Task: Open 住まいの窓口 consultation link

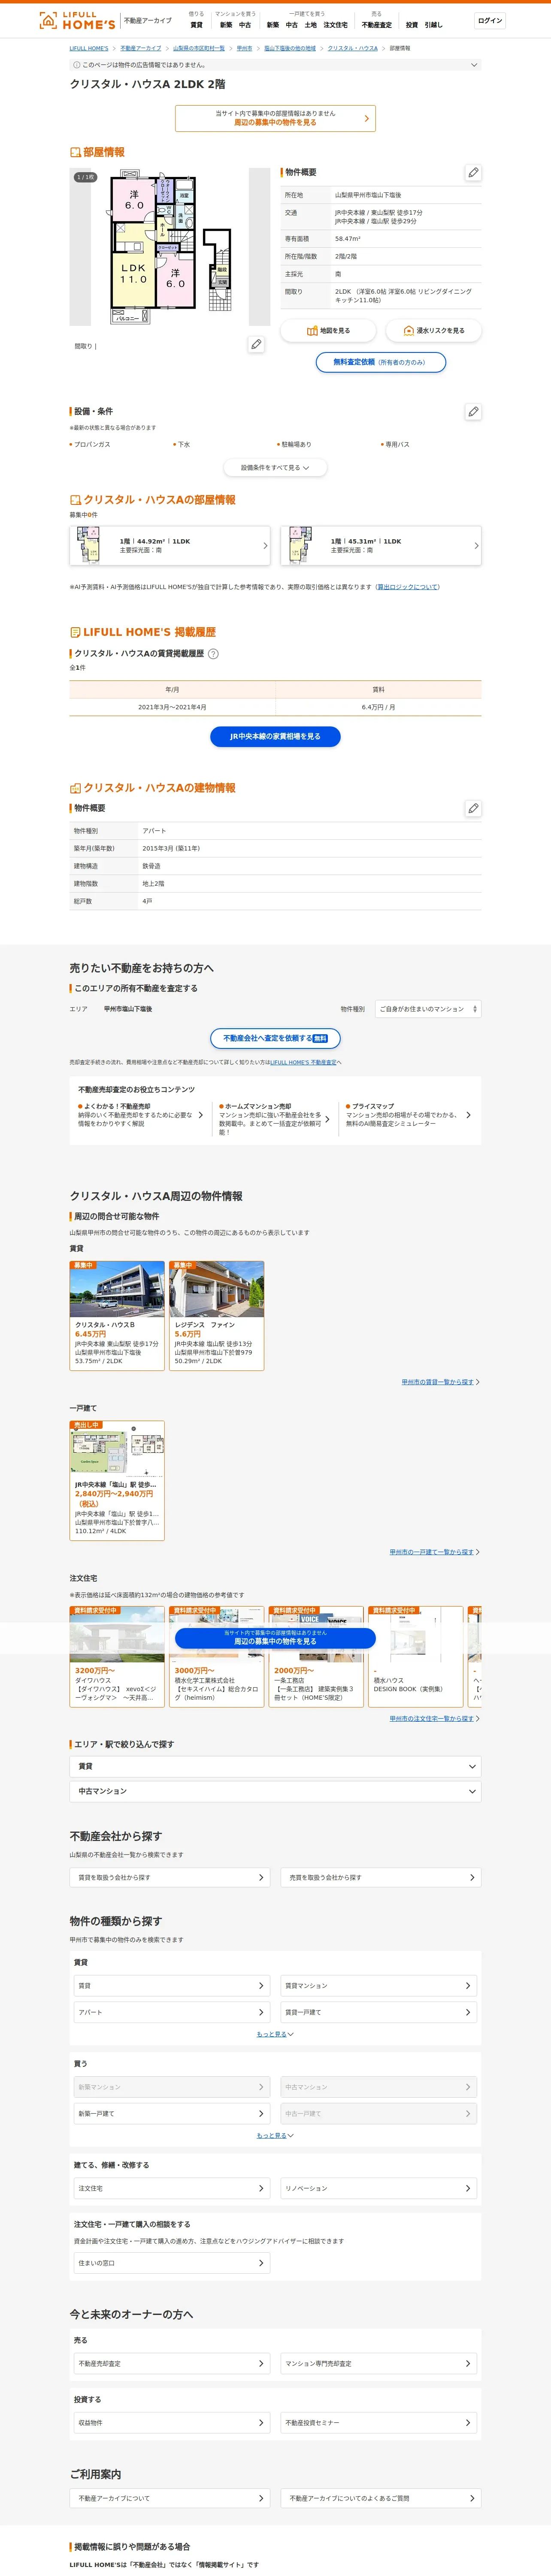Action: click(172, 2263)
